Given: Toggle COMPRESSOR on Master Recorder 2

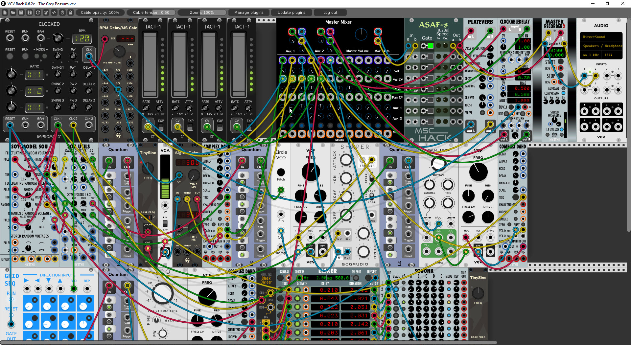Looking at the screenshot, I should click(x=563, y=93).
